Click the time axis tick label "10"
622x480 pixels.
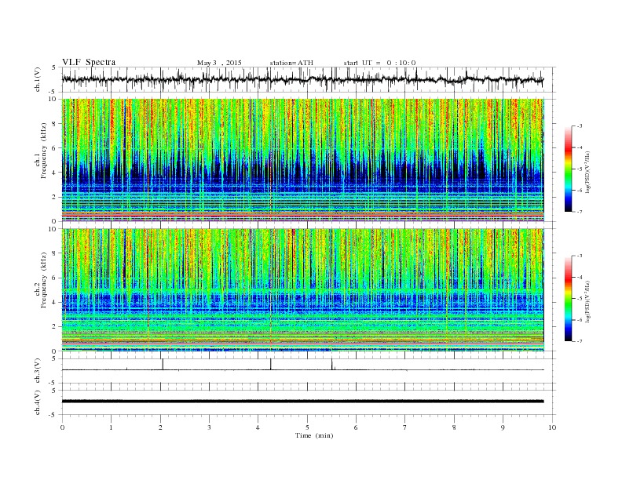552,427
